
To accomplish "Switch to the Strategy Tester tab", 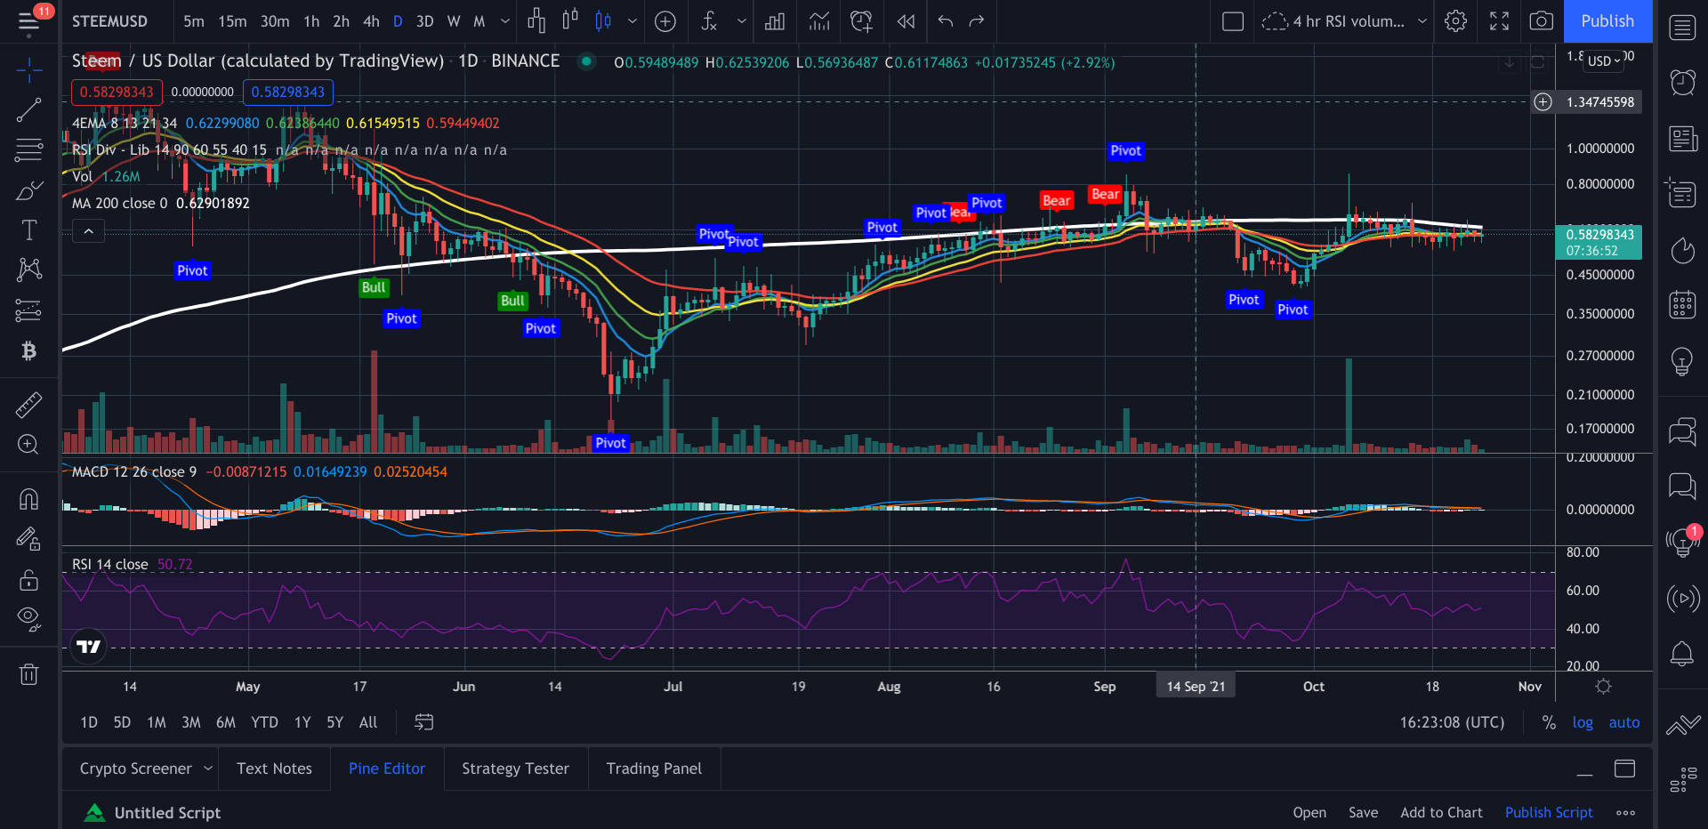I will click(x=515, y=769).
